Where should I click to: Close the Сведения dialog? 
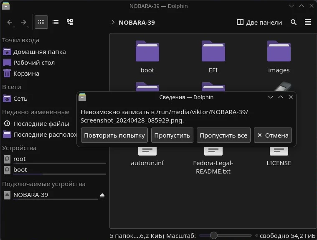tap(291, 97)
